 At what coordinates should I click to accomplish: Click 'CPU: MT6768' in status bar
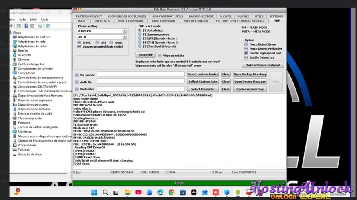click(x=151, y=172)
